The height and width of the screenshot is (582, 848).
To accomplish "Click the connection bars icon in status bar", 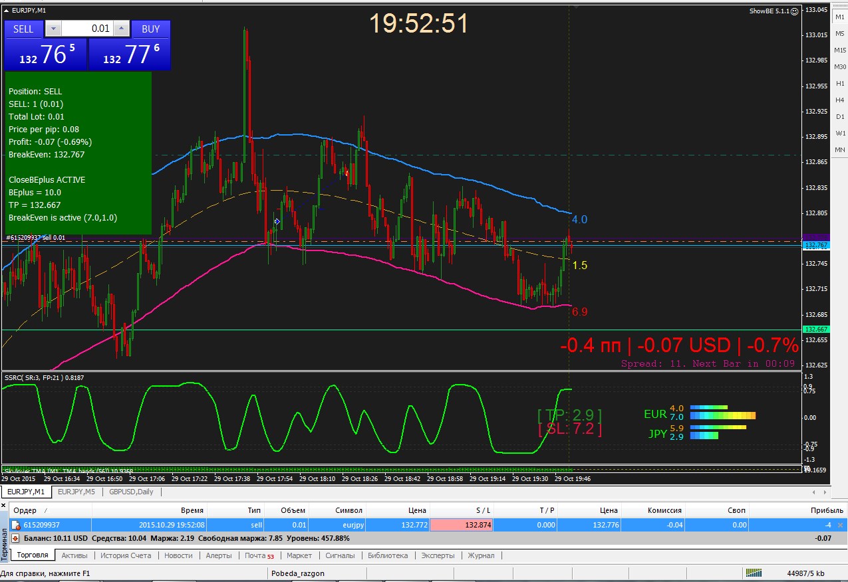I will (754, 573).
